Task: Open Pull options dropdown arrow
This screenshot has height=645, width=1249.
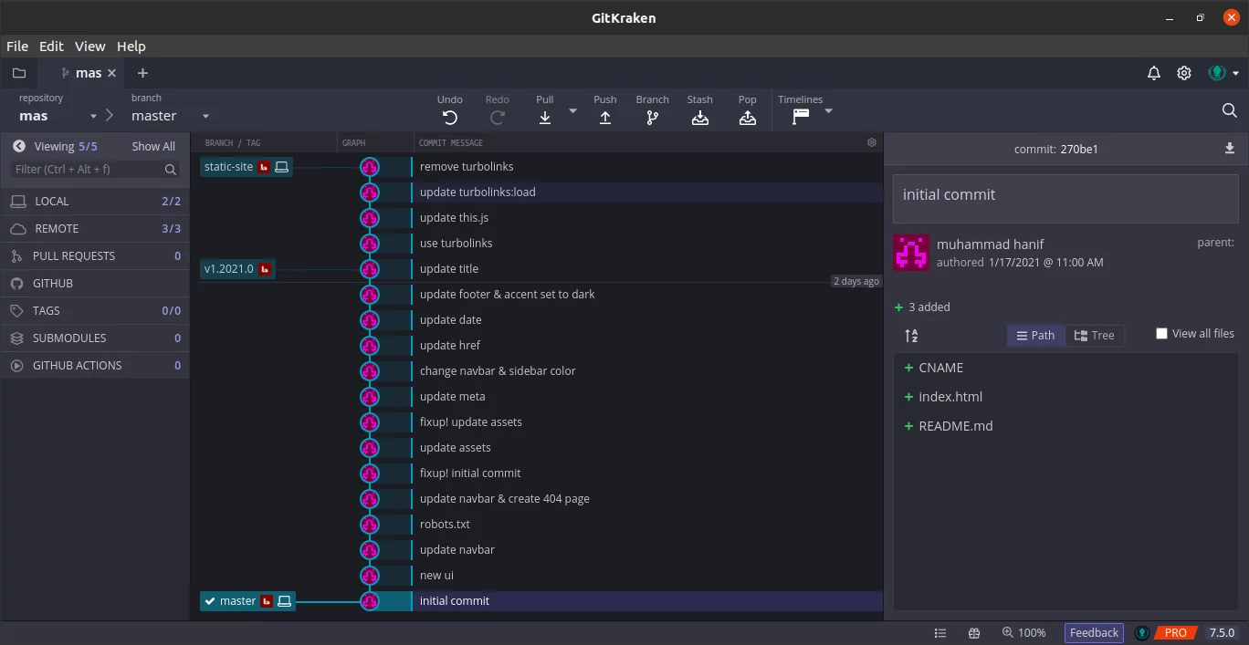Action: point(572,110)
